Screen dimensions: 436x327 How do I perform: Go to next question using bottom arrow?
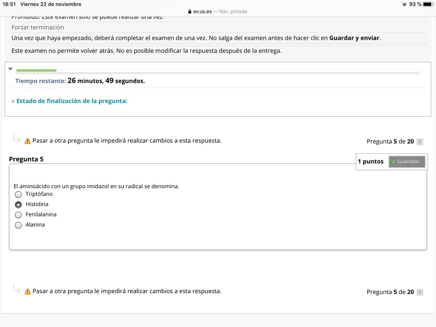(x=420, y=292)
